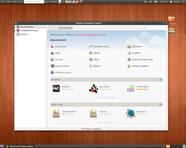
Task: Click the main pane vertical scrollbar
Action: coord(167,79)
